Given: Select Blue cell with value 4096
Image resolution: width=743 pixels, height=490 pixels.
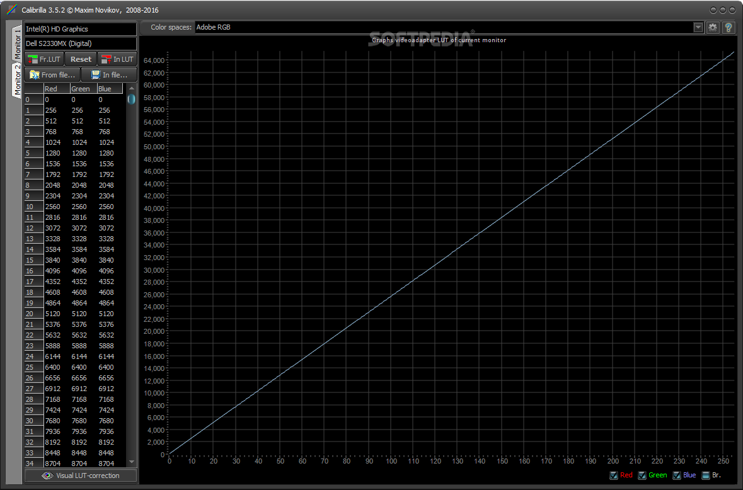Looking at the screenshot, I should [110, 271].
